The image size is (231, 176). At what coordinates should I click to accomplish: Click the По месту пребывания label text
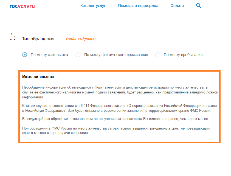183,55
